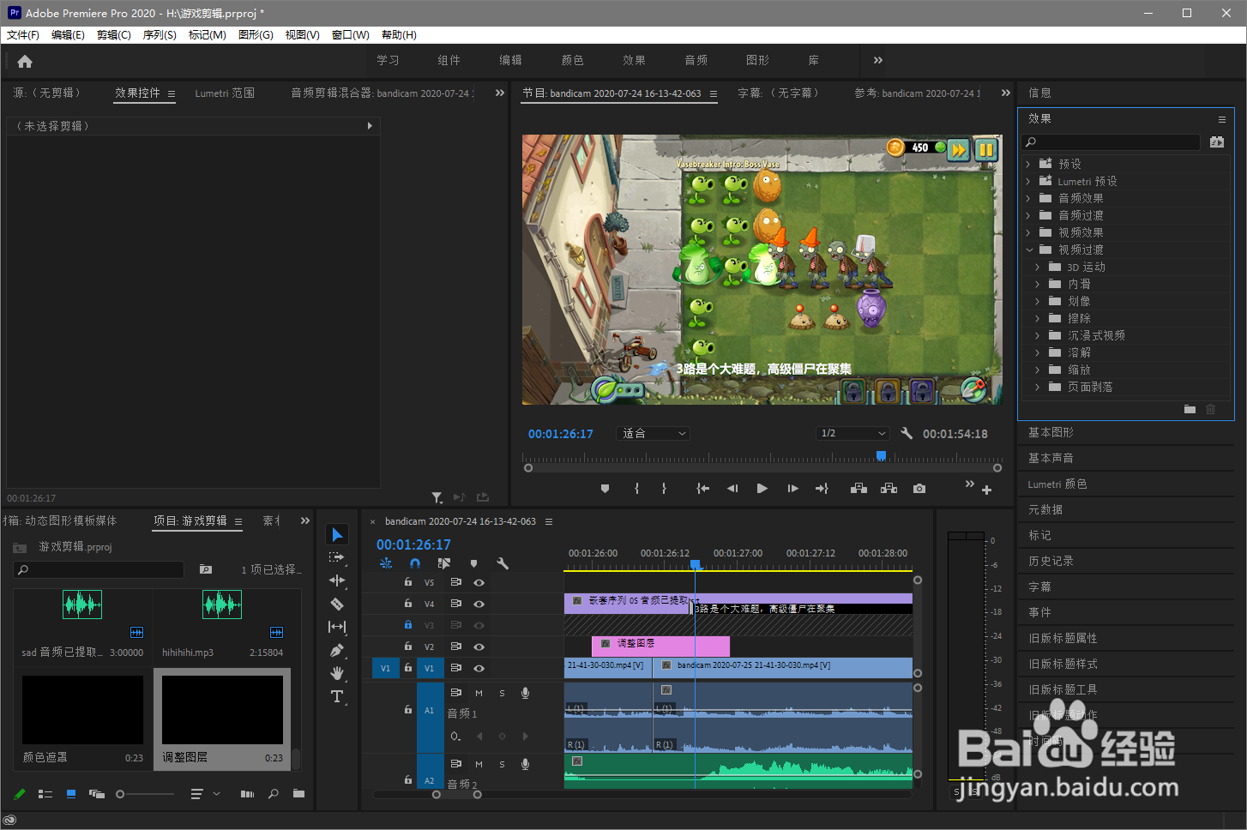1247x830 pixels.
Task: Switch project panel to icon view
Action: click(71, 794)
